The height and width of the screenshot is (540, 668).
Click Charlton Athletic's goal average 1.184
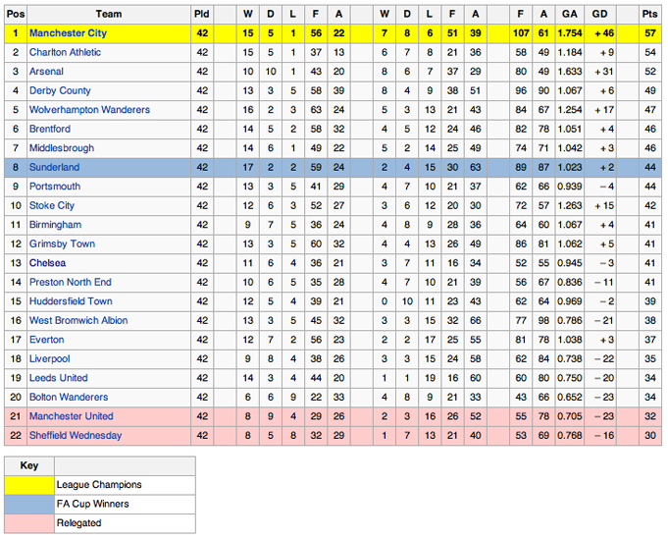[x=570, y=52]
